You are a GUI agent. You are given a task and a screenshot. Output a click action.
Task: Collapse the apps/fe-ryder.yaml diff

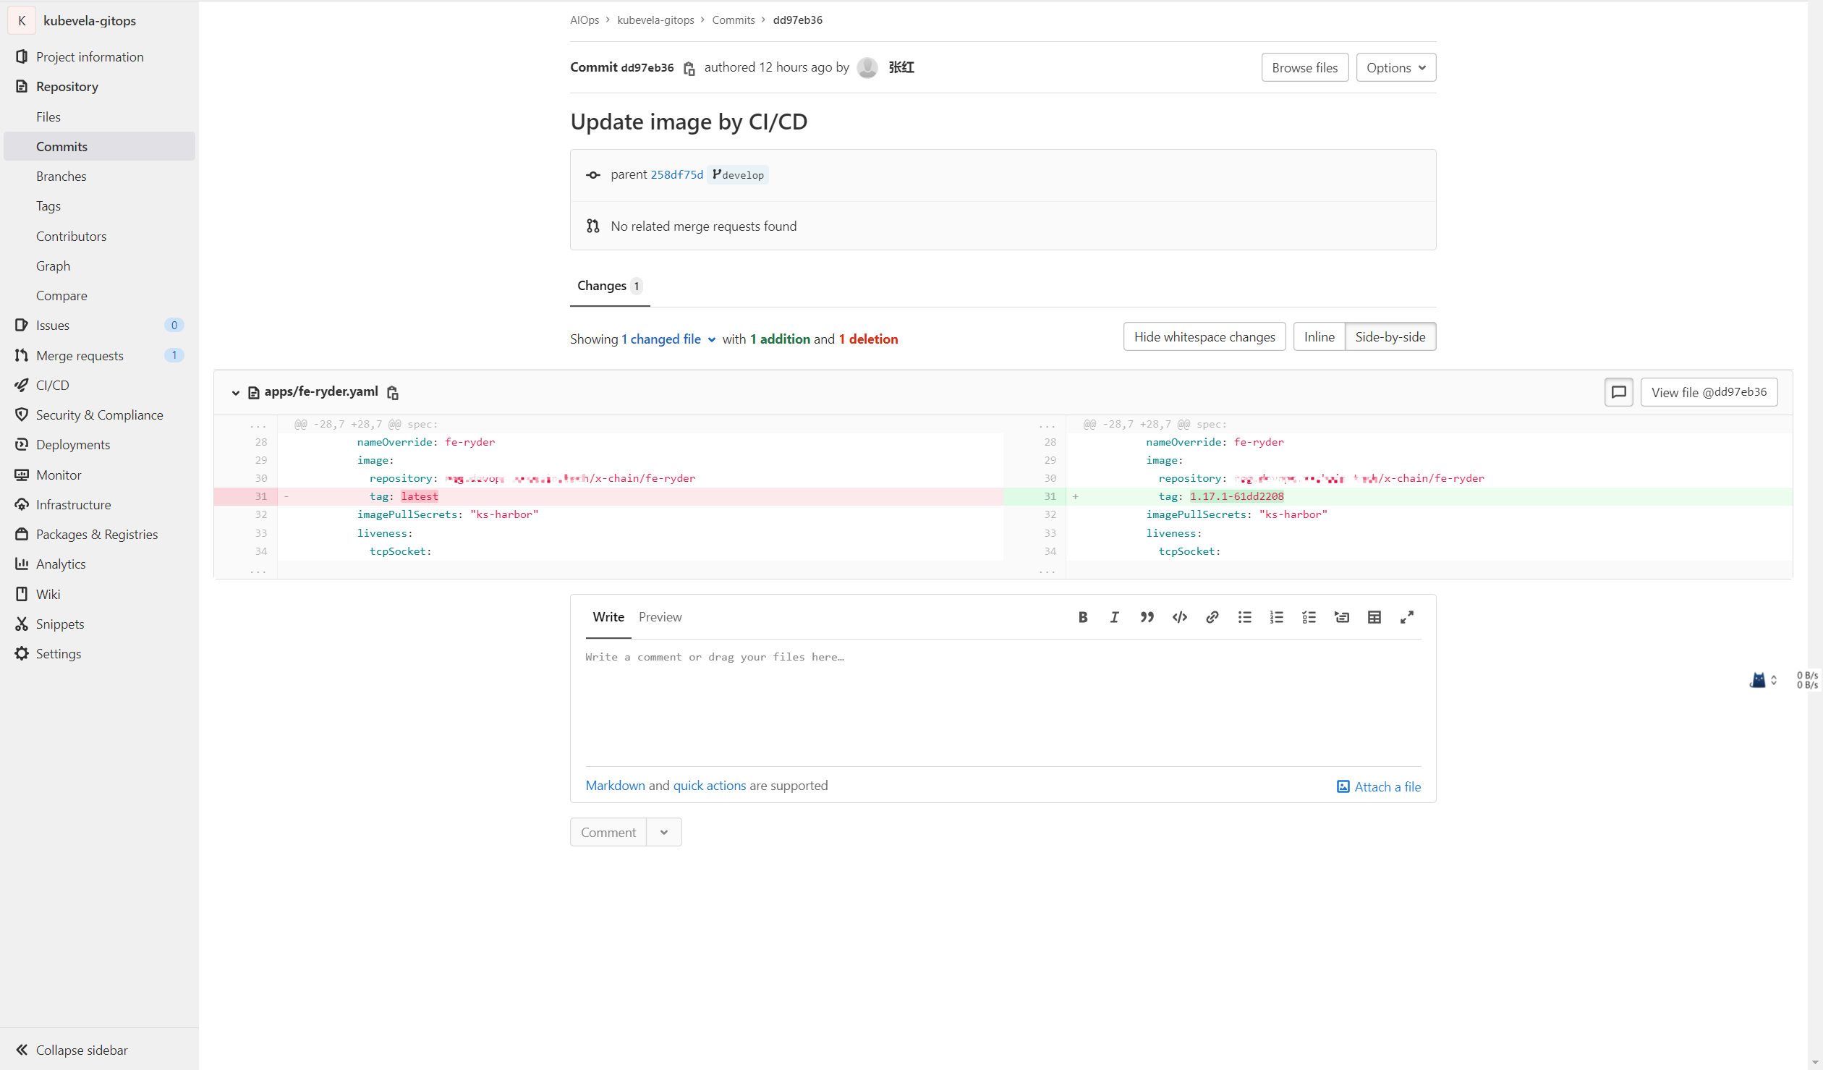236,392
